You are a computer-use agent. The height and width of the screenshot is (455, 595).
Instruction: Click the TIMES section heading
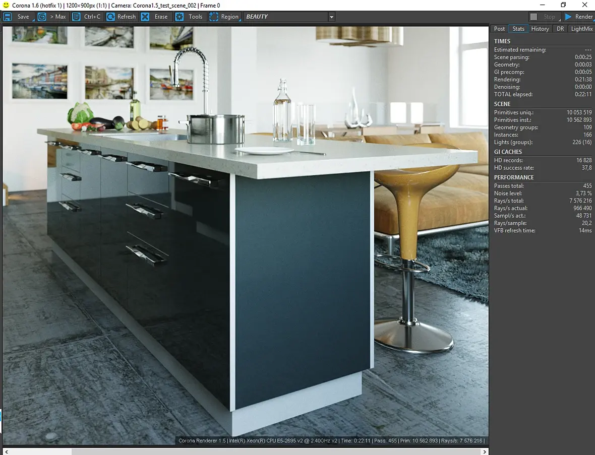[502, 41]
